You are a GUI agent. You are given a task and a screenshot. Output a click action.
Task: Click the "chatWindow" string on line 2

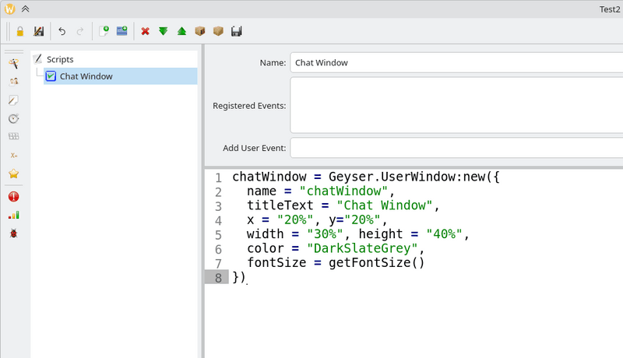coord(343,191)
